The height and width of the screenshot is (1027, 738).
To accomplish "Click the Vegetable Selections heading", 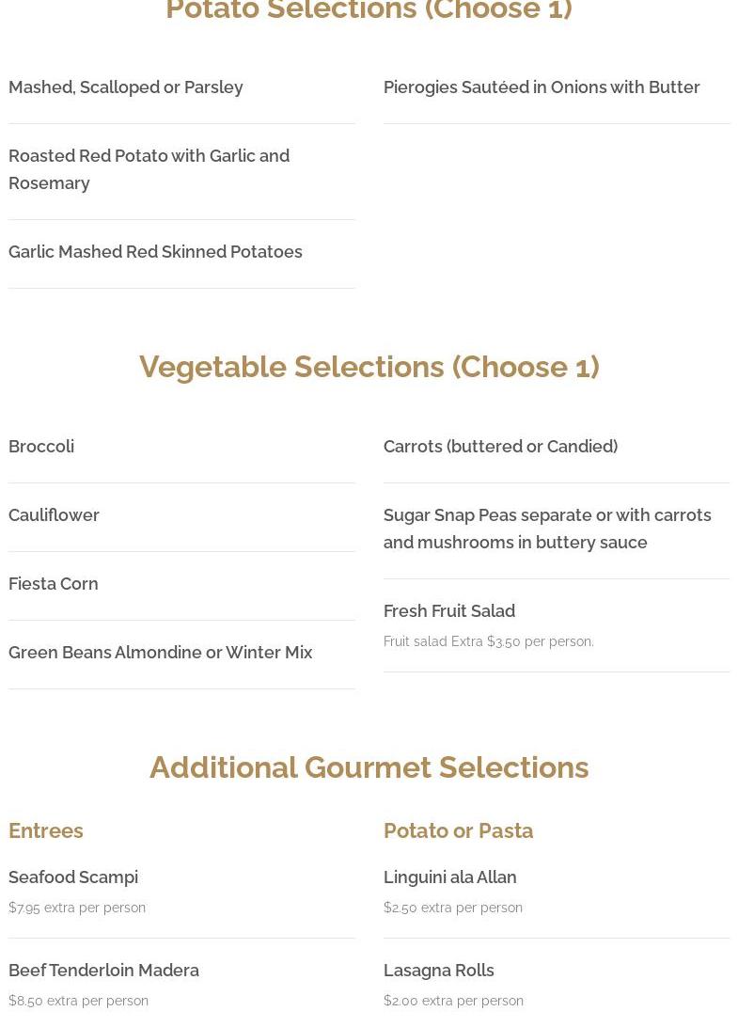I will coord(369,367).
